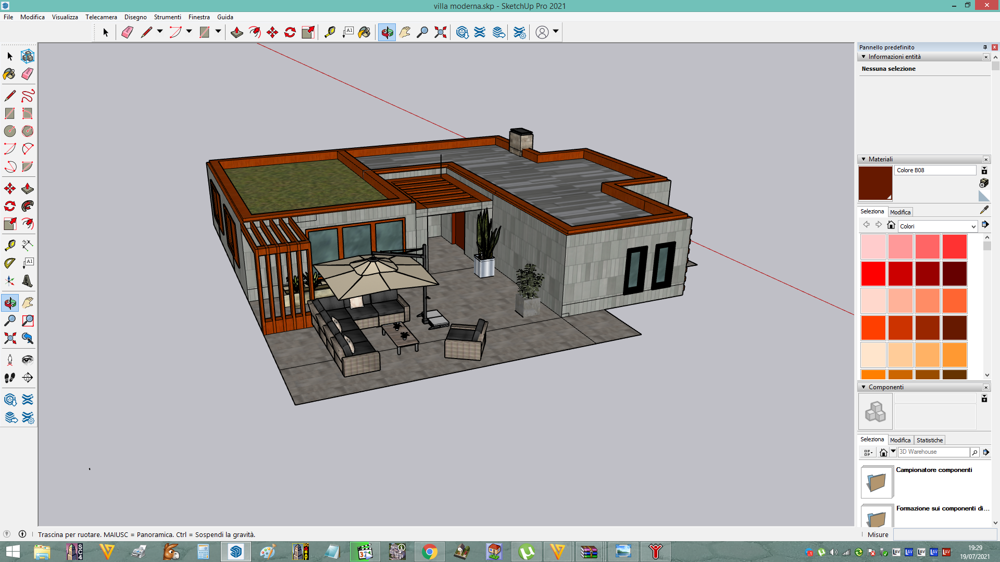Open the line tool dropdown arrow

pos(160,32)
